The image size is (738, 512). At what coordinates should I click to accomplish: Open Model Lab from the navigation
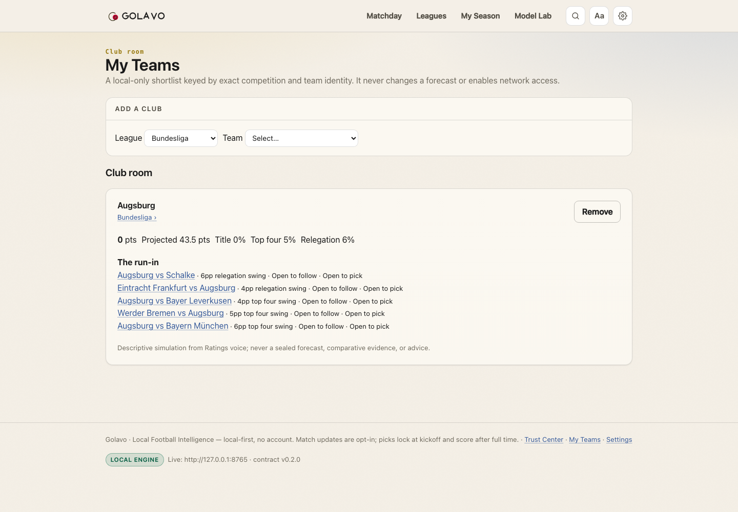[x=533, y=16]
